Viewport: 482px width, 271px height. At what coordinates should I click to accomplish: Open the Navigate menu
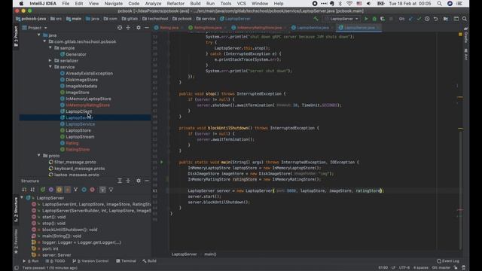[114, 3]
